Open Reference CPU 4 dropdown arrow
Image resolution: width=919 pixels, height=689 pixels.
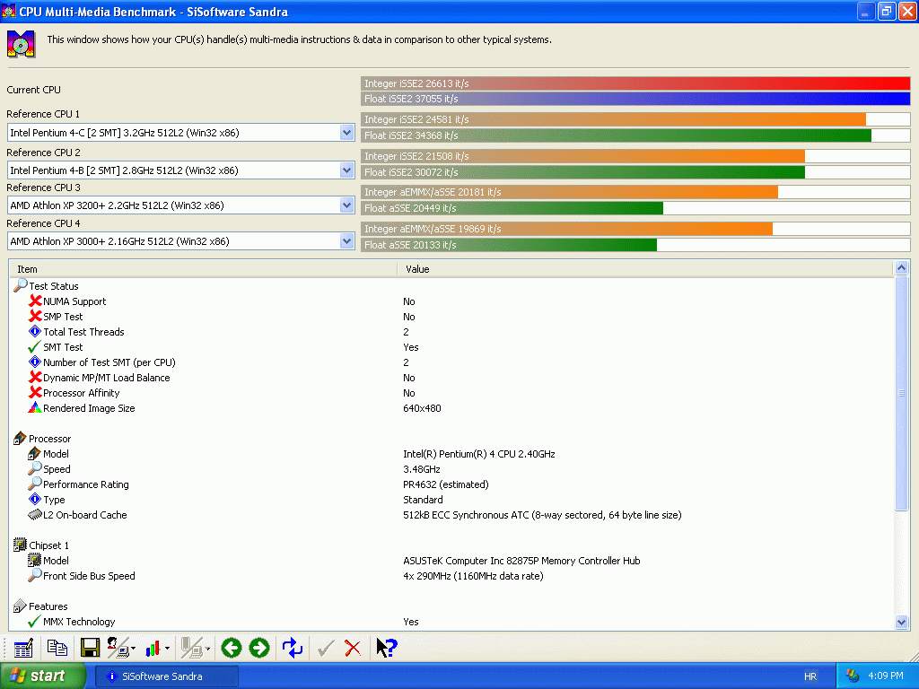347,241
